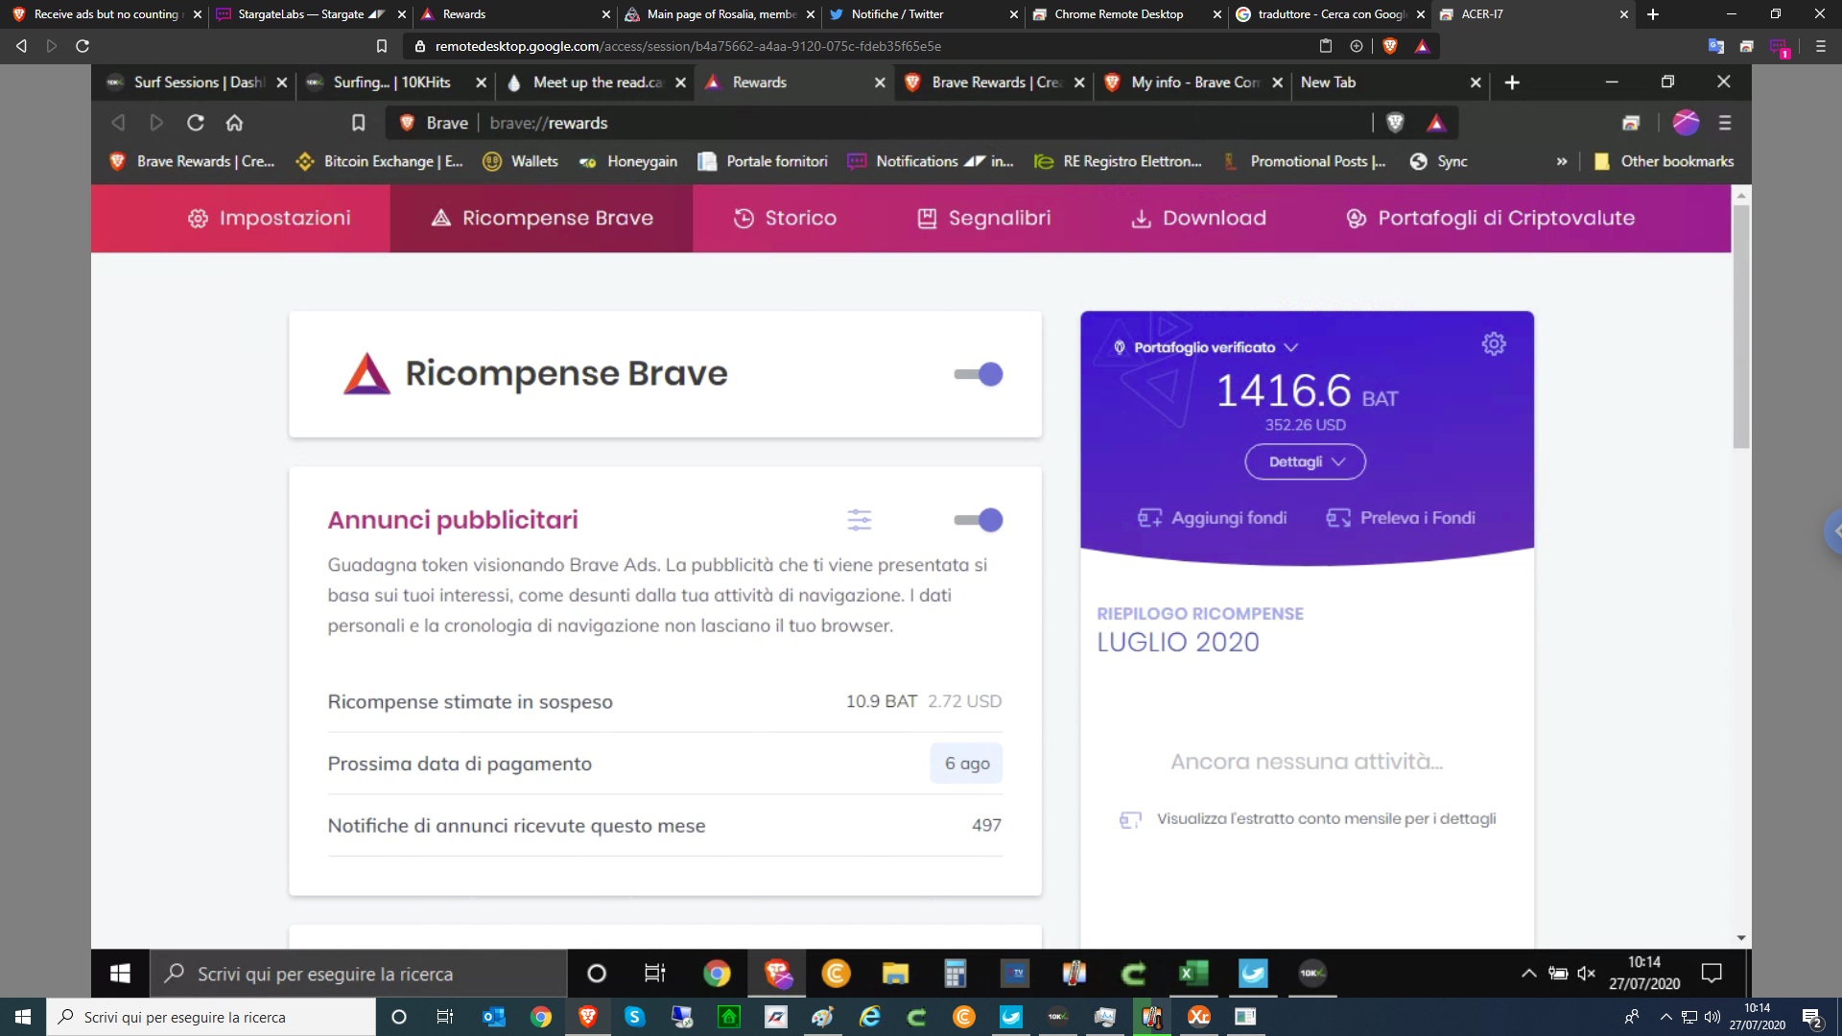Toggle Ricompense Brave main switch
This screenshot has width=1842, height=1036.
point(979,374)
